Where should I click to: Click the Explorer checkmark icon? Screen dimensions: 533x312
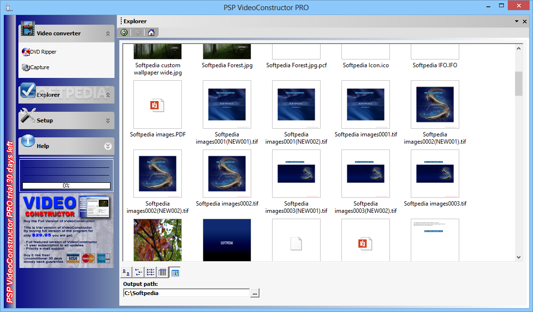(28, 90)
